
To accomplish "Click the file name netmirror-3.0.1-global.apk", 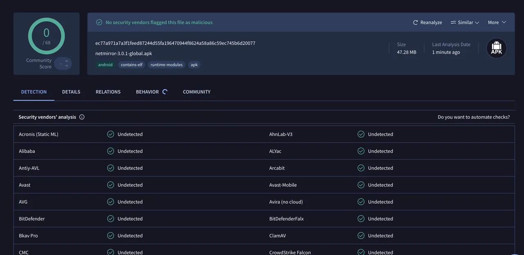I will pos(124,54).
